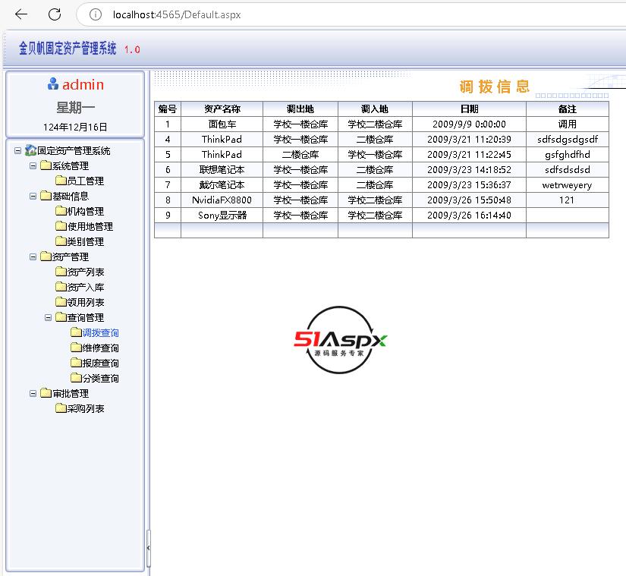Open the 机构管理 page link
Viewport: 626px width, 576px height.
pyautogui.click(x=86, y=212)
